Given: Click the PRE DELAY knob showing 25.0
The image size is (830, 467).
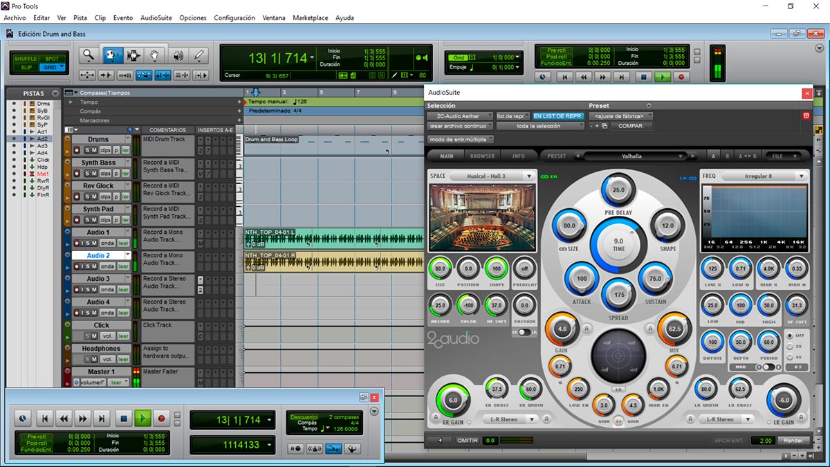Looking at the screenshot, I should [x=618, y=190].
